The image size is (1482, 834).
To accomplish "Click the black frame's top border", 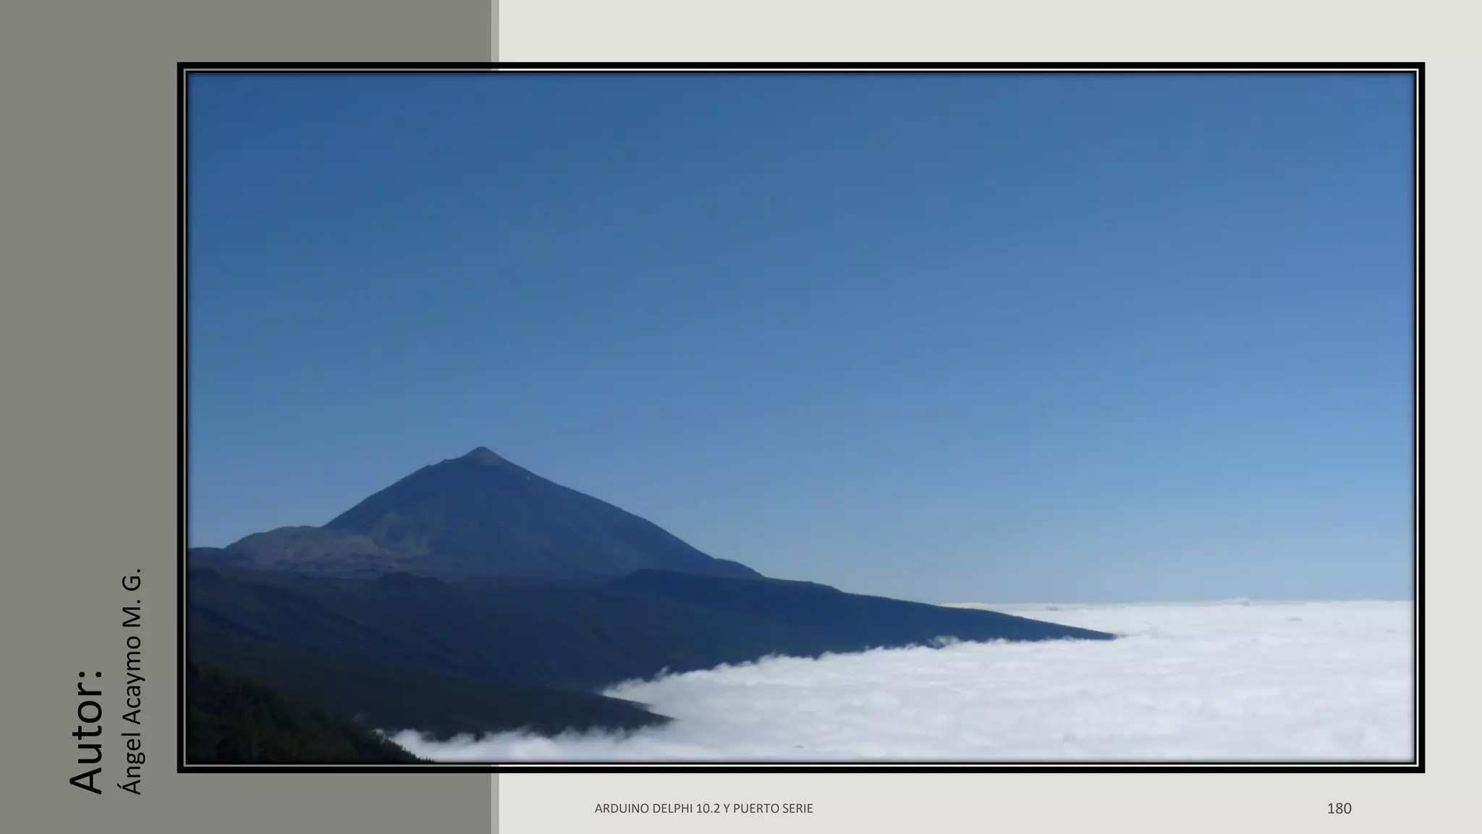I will pos(796,66).
